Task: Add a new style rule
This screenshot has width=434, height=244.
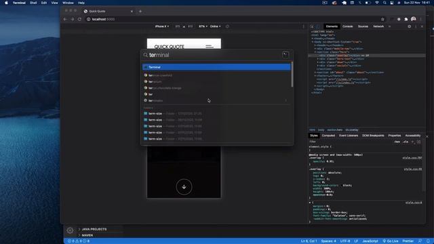Action: (x=412, y=142)
